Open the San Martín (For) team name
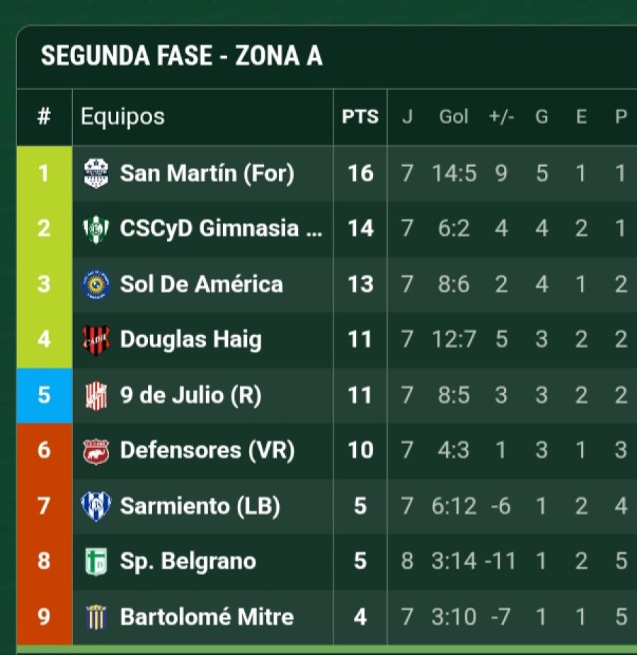Screen dimensions: 637x655 click(x=207, y=173)
